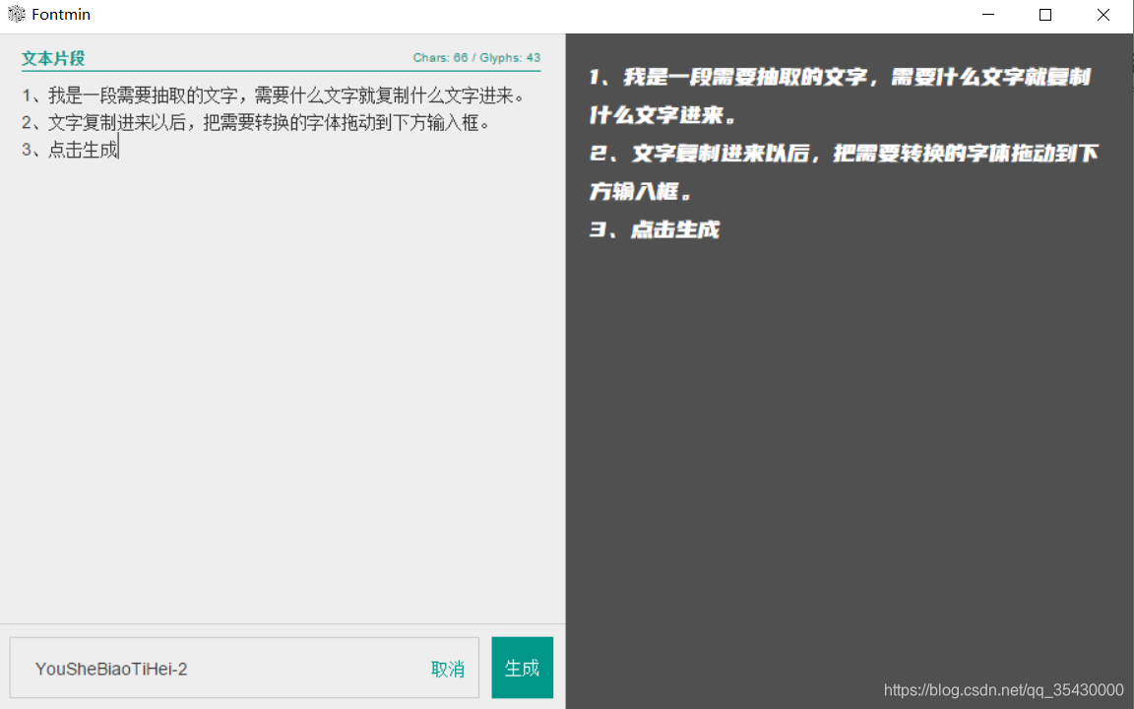The width and height of the screenshot is (1134, 709).
Task: Maximize the Fontmin window
Action: [x=1044, y=15]
